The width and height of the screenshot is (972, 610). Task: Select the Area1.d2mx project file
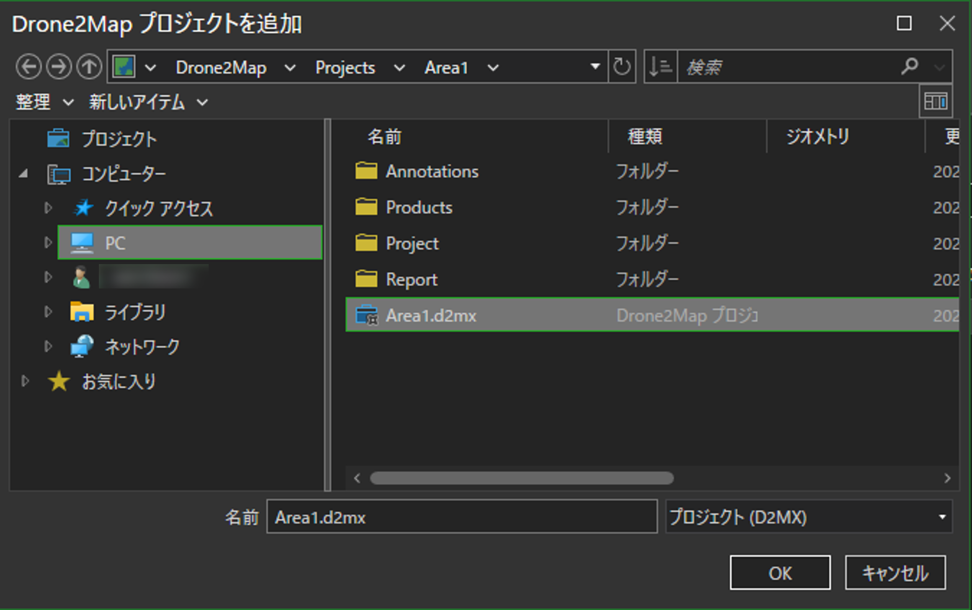[x=431, y=316]
